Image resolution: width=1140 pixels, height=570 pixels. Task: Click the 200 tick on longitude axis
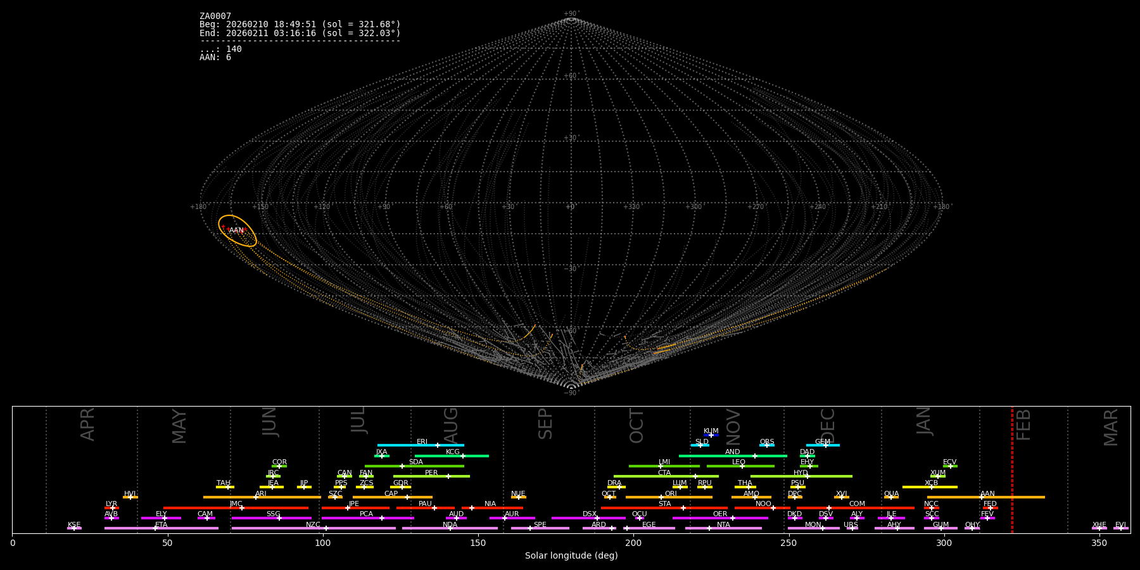(633, 543)
